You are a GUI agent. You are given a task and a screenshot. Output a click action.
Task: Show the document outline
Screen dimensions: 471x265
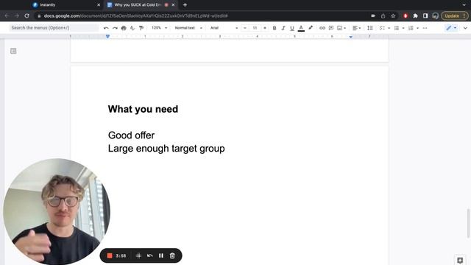point(13,51)
